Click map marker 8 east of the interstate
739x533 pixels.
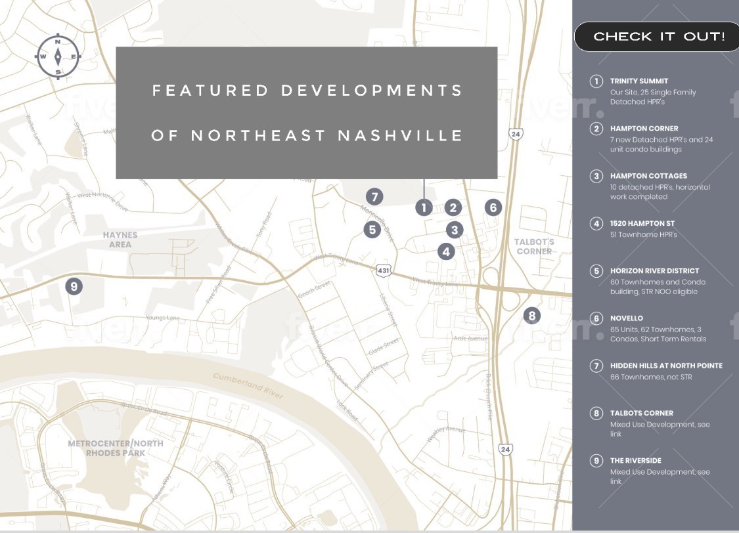(x=532, y=316)
